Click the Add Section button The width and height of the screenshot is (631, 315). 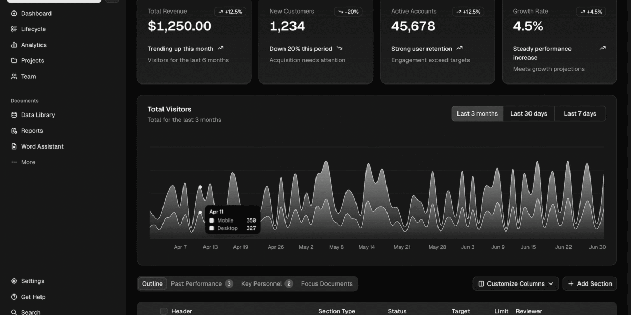point(589,284)
